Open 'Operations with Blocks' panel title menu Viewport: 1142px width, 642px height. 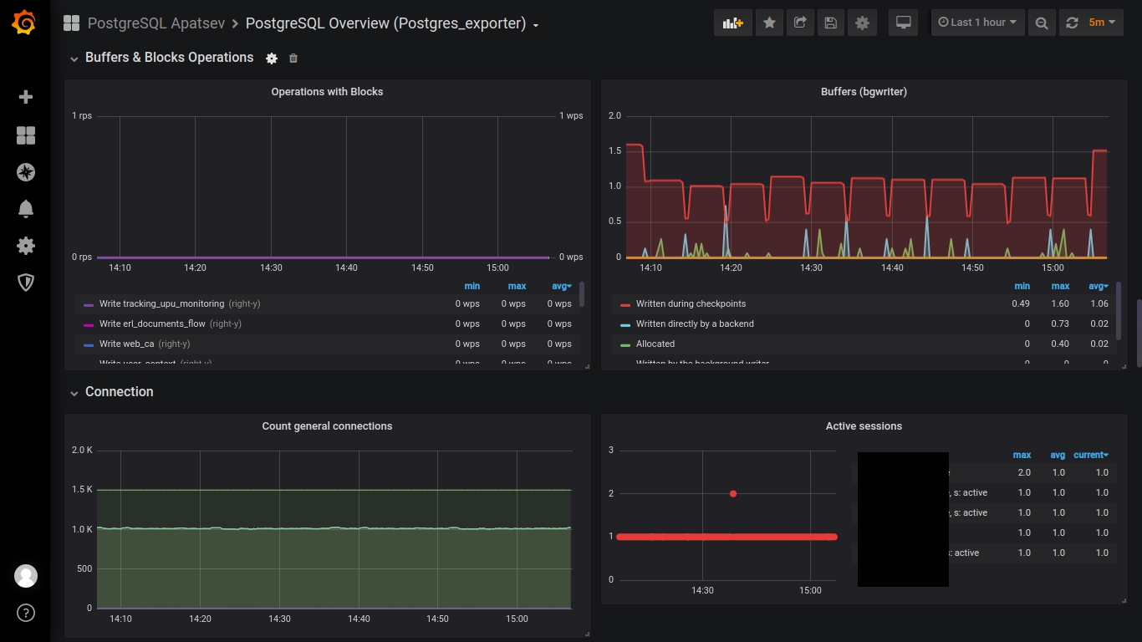(327, 92)
